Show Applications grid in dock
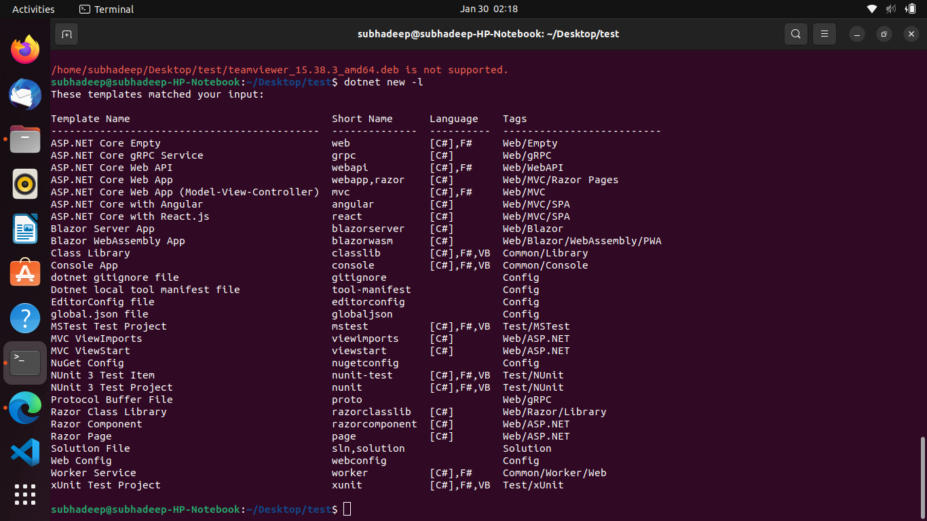The width and height of the screenshot is (927, 521). [x=25, y=495]
